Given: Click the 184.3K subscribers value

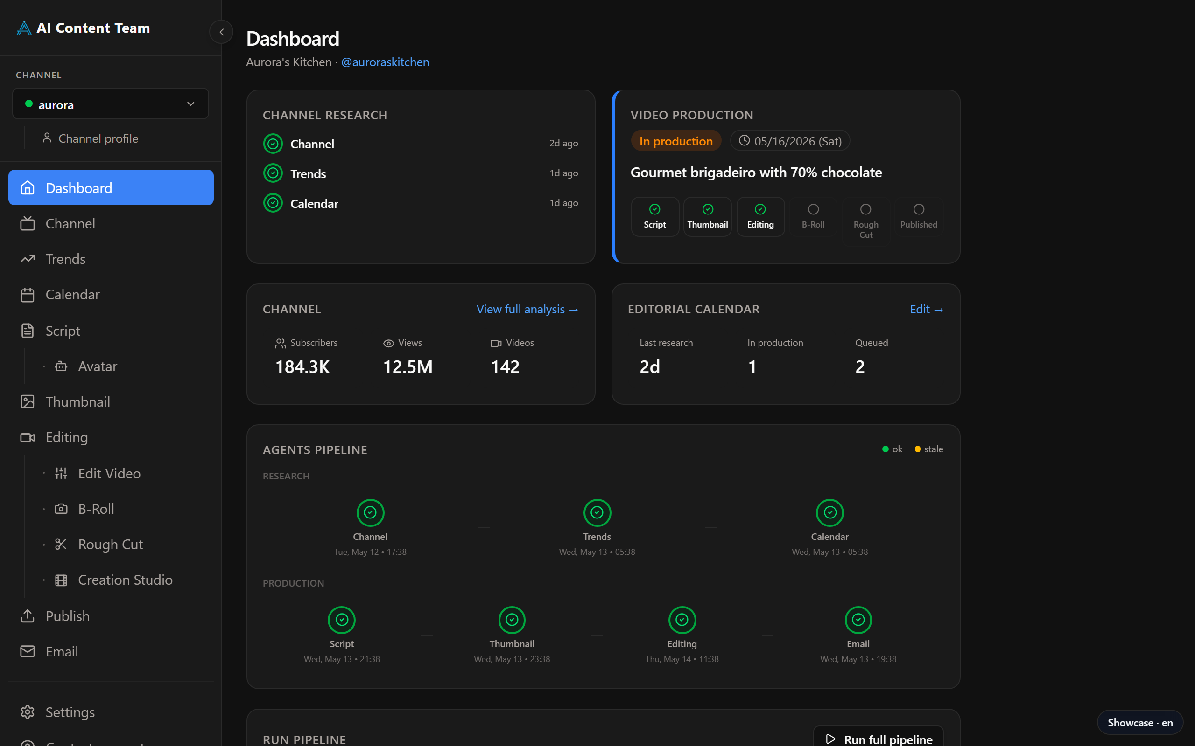Looking at the screenshot, I should click(x=302, y=366).
